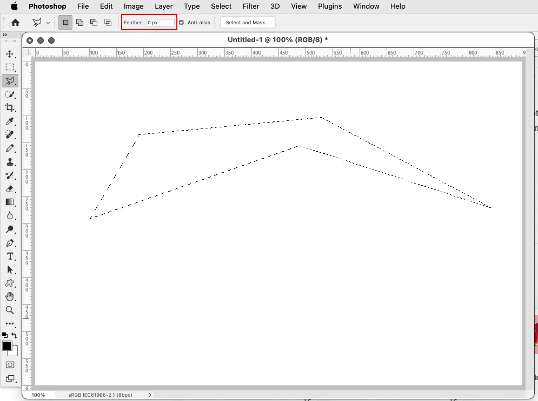
Task: Open the Select menu
Action: [x=221, y=6]
